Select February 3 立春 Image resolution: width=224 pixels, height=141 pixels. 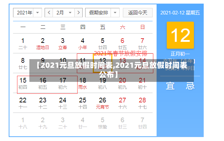coord(63,44)
